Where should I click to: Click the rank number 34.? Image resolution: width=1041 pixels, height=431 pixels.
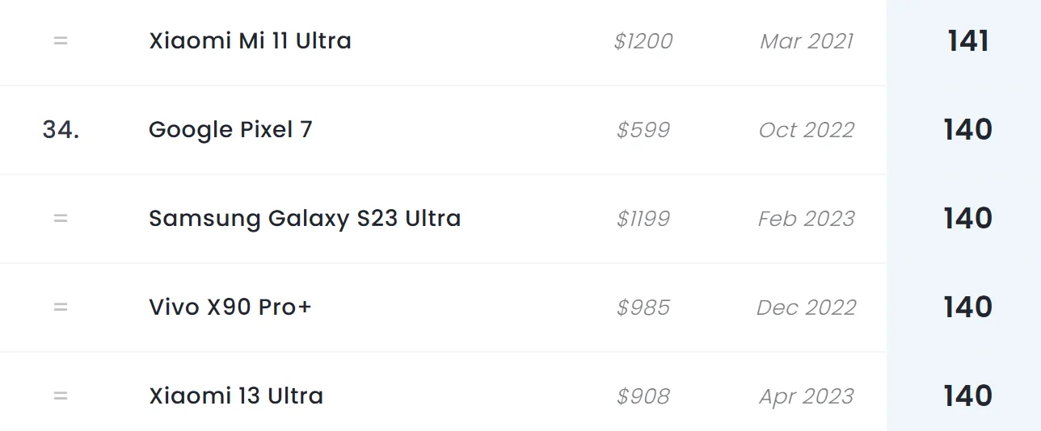tap(61, 130)
